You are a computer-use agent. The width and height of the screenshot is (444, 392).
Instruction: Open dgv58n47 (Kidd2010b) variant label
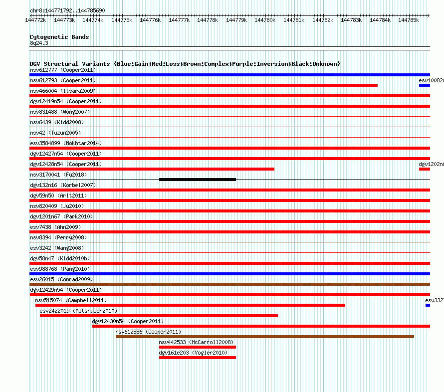coord(60,258)
